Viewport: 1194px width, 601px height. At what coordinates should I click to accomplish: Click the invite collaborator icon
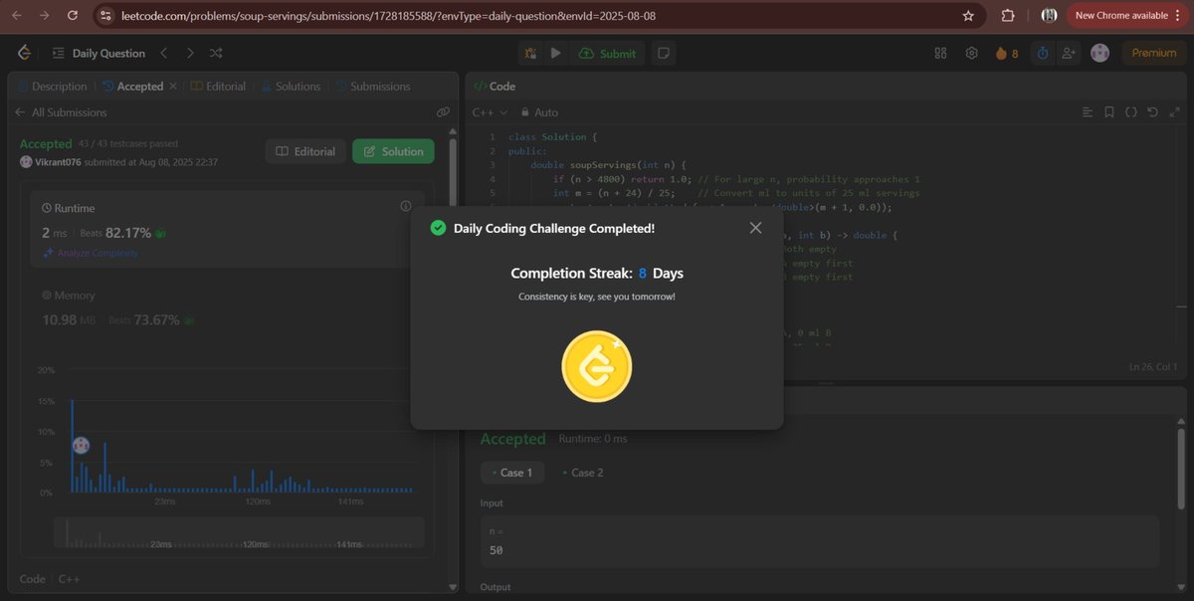1069,54
